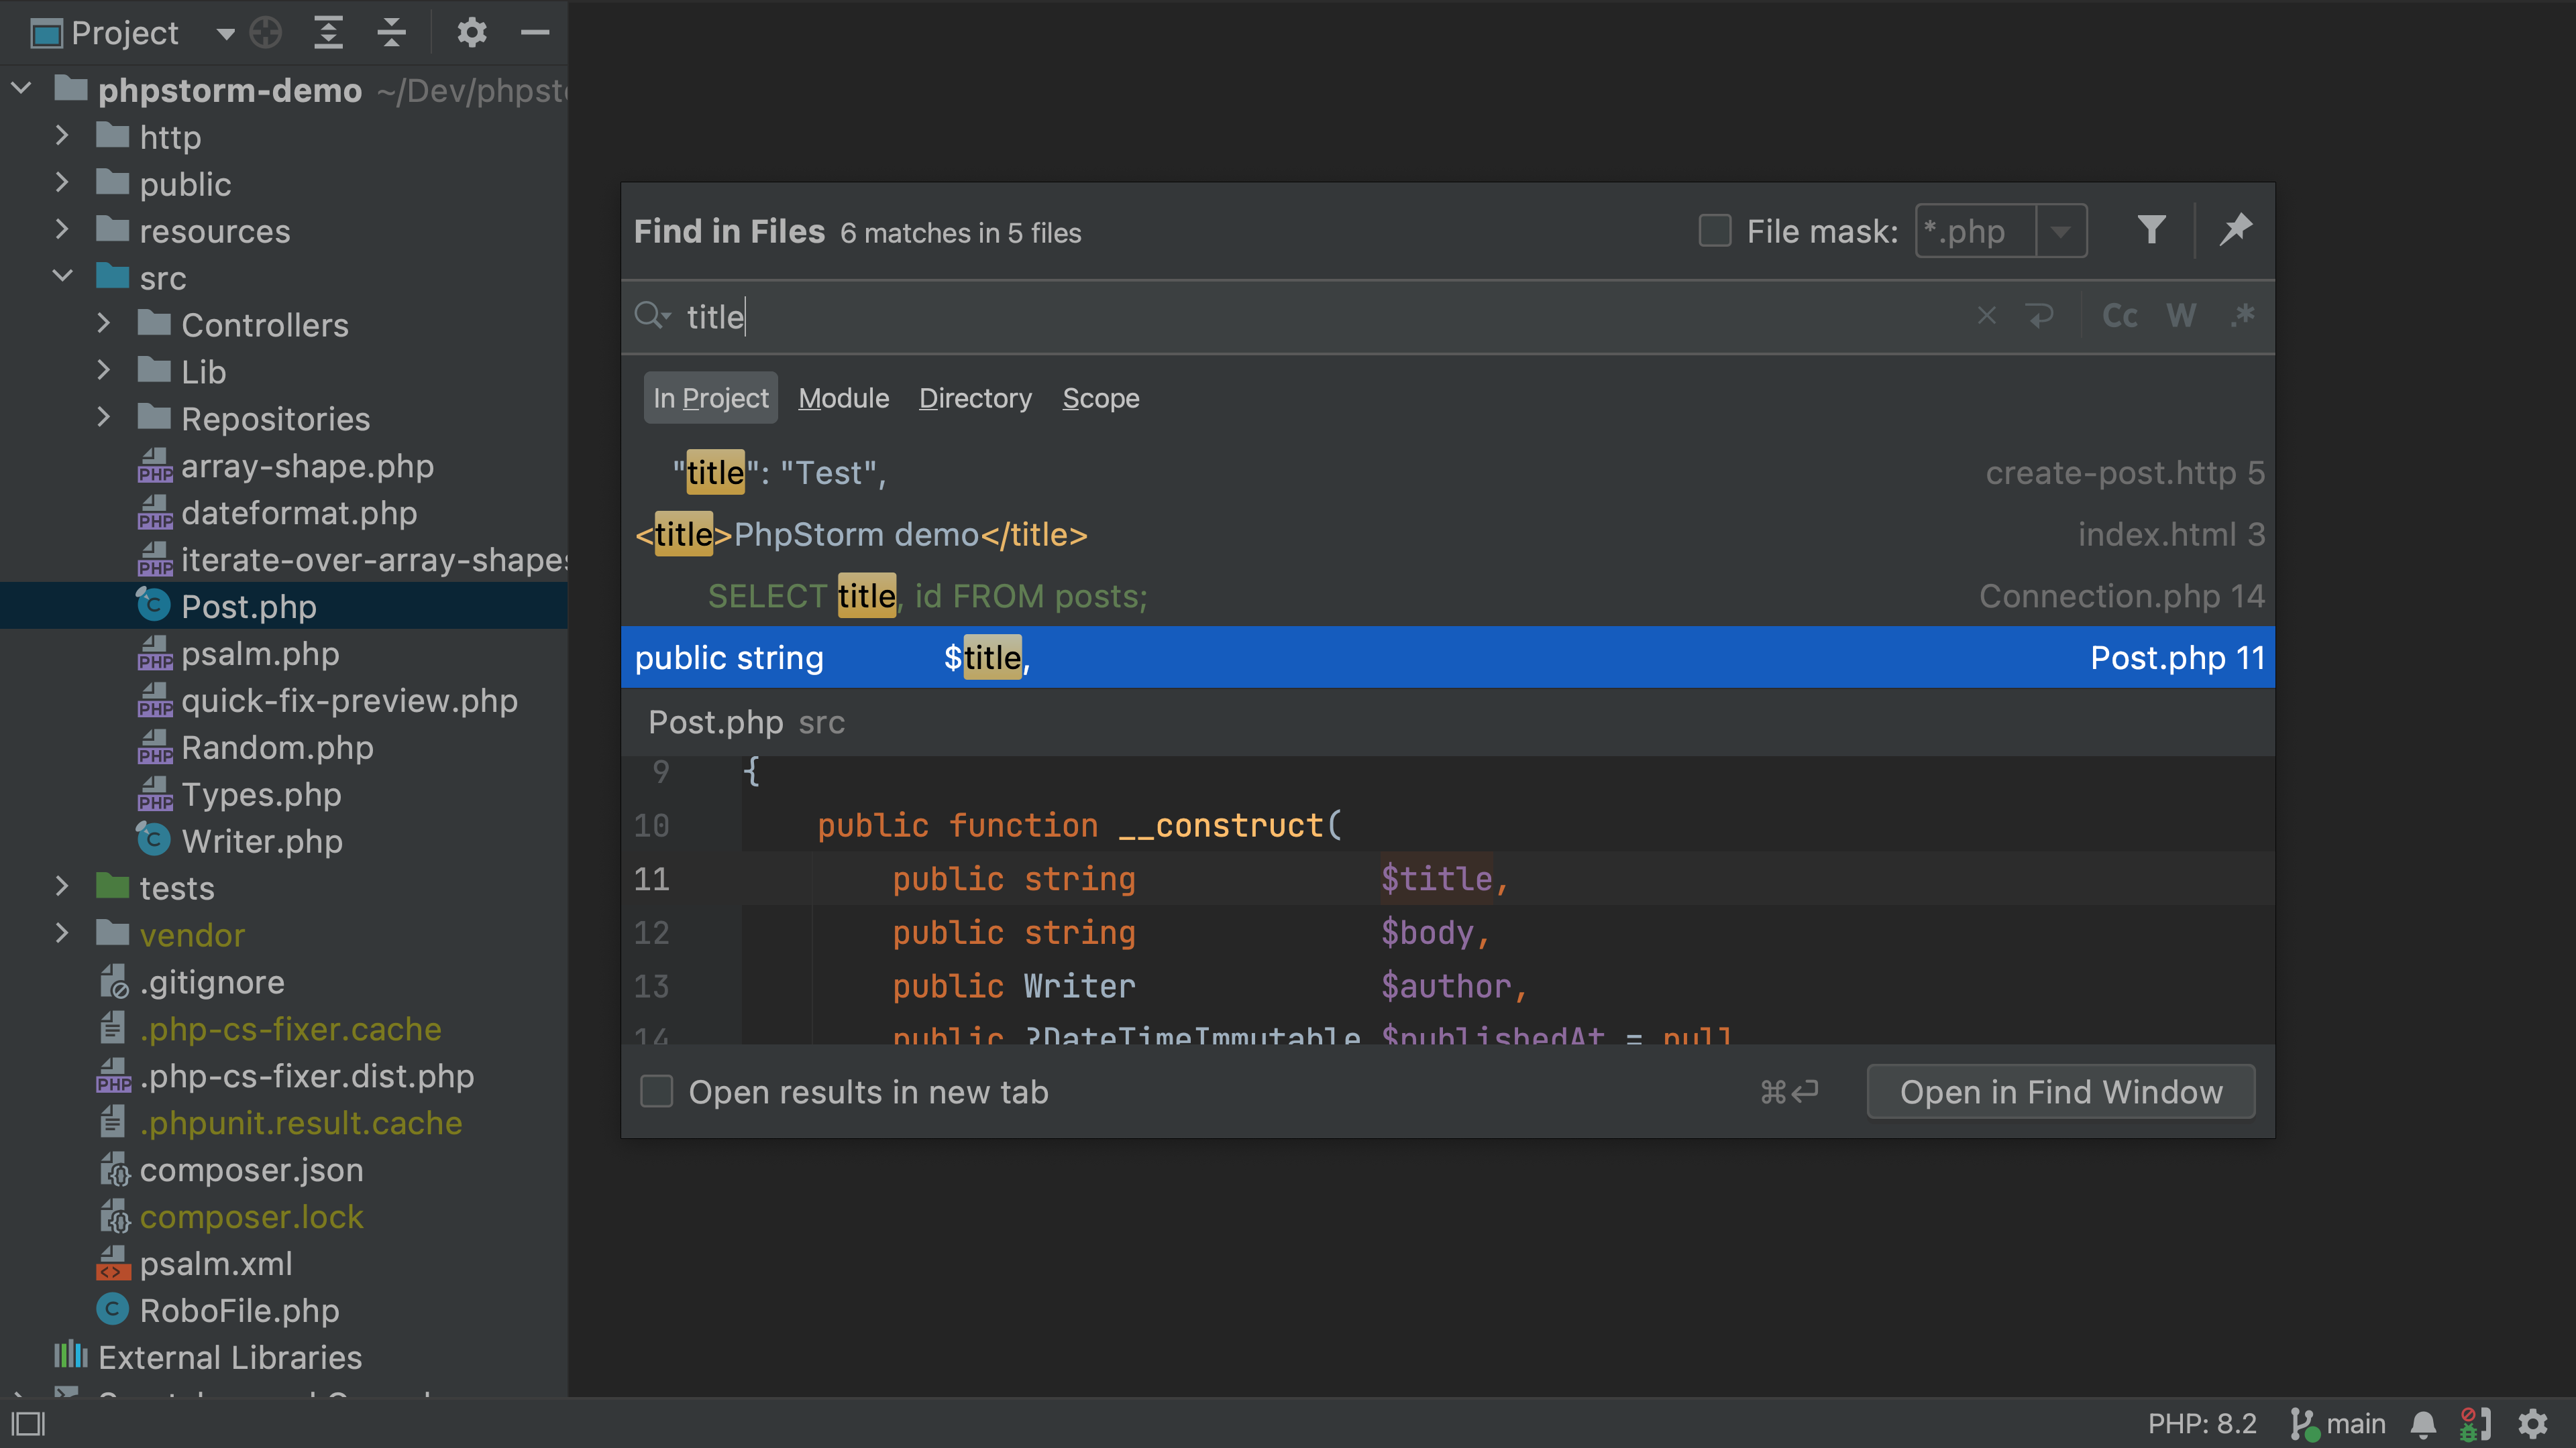The height and width of the screenshot is (1448, 2576).
Task: Click the Expand All icon in Project toolbar
Action: [x=328, y=33]
